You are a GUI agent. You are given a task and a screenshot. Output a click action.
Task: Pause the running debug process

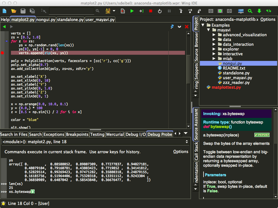(x=169, y=11)
